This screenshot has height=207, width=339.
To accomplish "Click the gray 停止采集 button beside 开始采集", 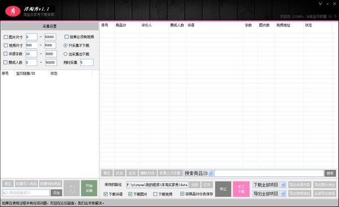I will pos(72,188).
